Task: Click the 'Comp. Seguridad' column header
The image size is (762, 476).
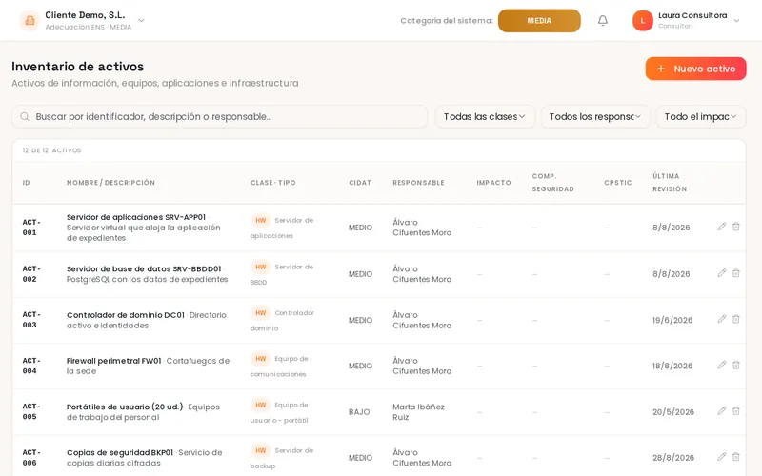Action: pyautogui.click(x=553, y=183)
